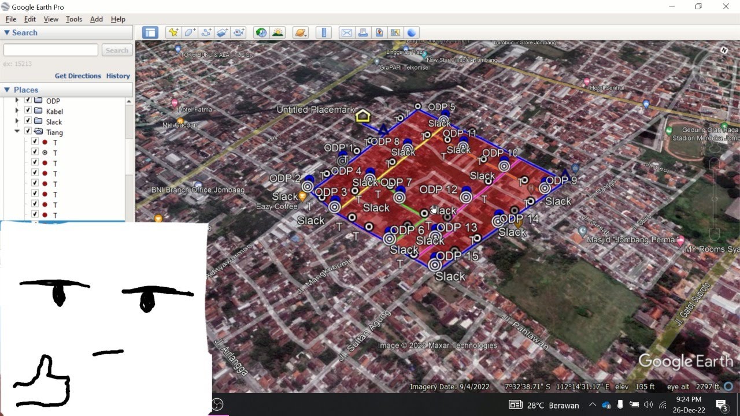This screenshot has width=740, height=416.
Task: Collapse the Tiang folder tree arrow
Action: click(17, 132)
